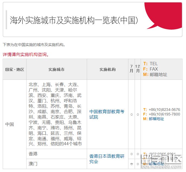Open the 香港日本语教育研究会 link
This screenshot has width=186, height=172.
(x=107, y=159)
